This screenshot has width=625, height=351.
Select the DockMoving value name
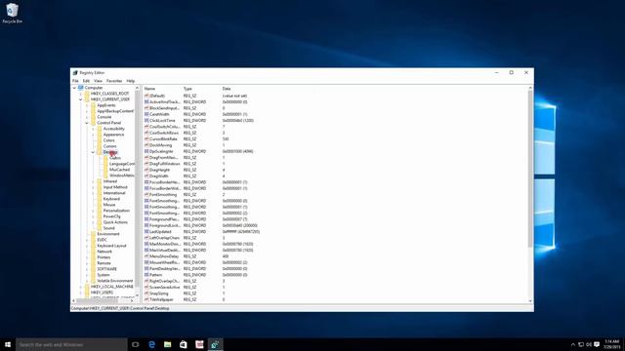[160, 145]
